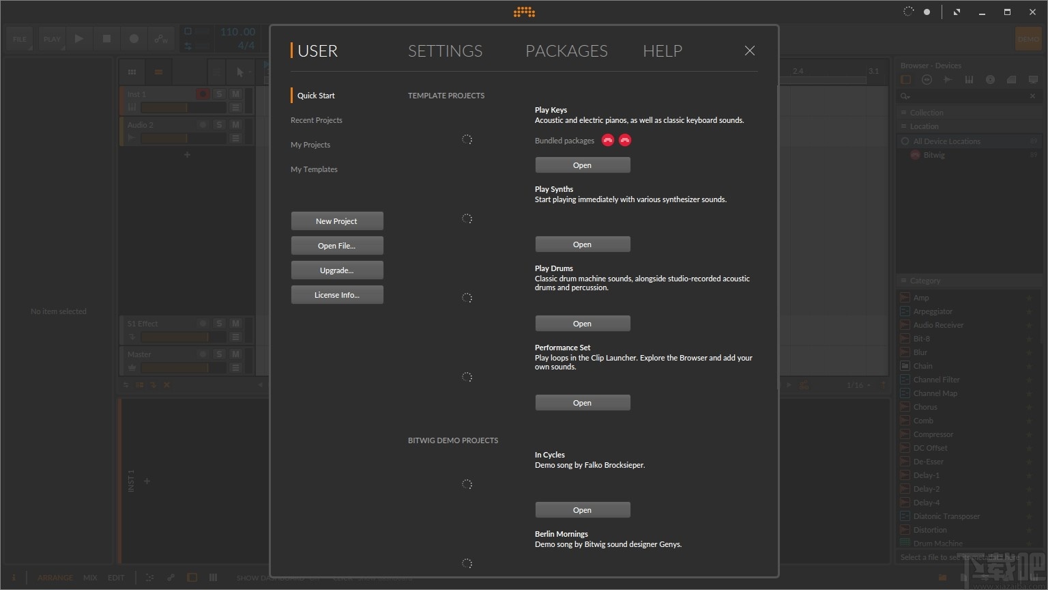The image size is (1048, 590).
Task: Click the global Record button
Action: (134, 39)
